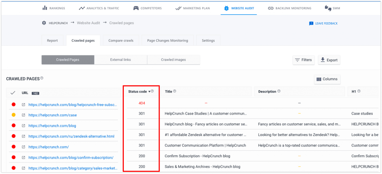Click yellow status dot on /case row
Screen dimensions: 382x174
click(13, 115)
